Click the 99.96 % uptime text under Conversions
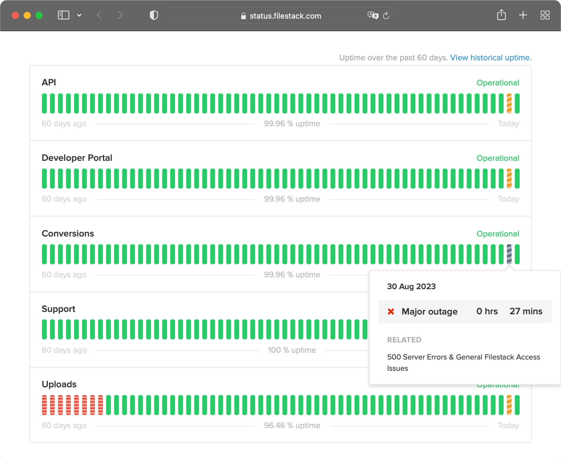 click(292, 275)
